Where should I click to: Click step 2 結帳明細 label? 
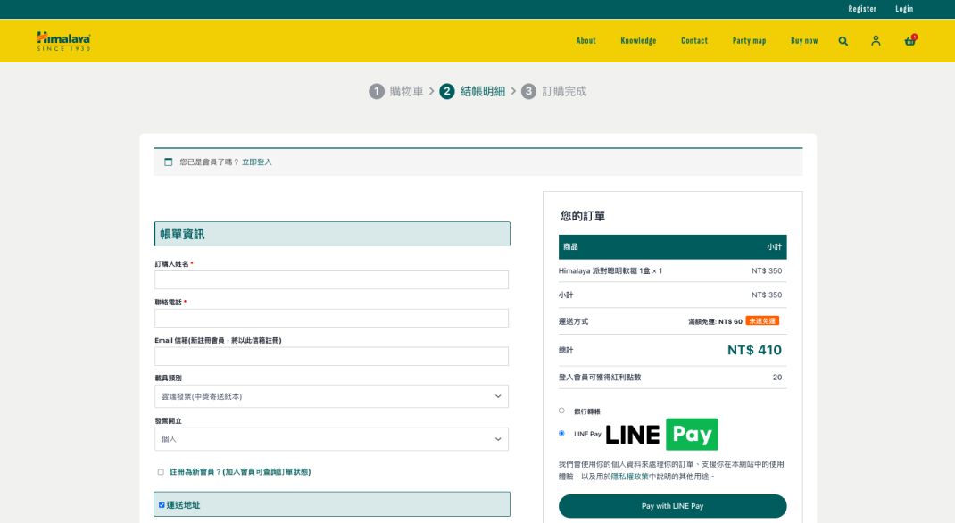[482, 91]
